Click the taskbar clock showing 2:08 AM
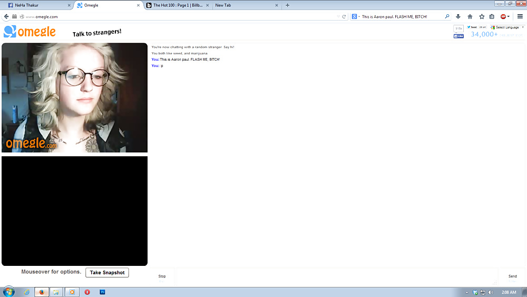The image size is (527, 297). coord(509,292)
